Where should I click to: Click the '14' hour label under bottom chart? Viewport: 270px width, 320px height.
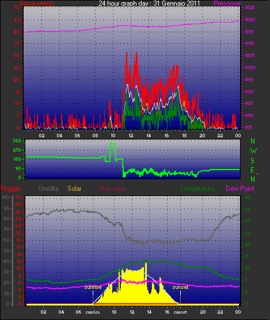pyautogui.click(x=149, y=312)
